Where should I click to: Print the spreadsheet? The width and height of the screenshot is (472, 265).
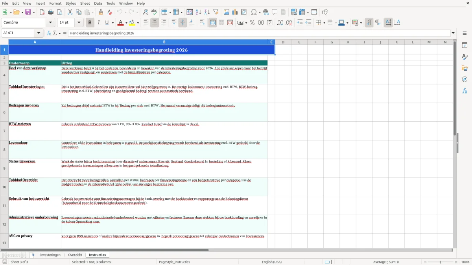click(x=51, y=12)
